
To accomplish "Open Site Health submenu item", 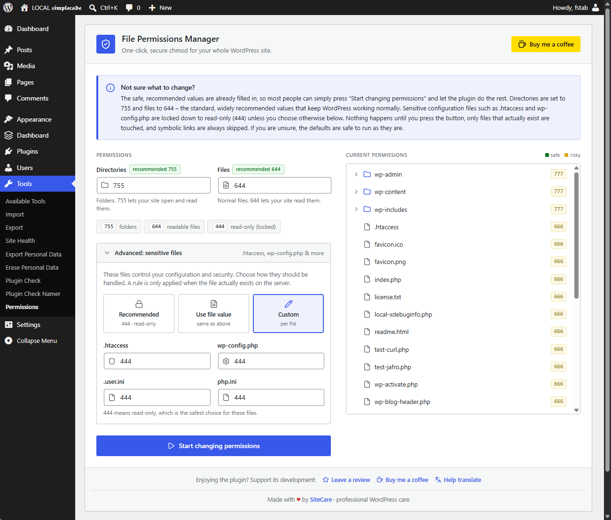I will pos(20,241).
